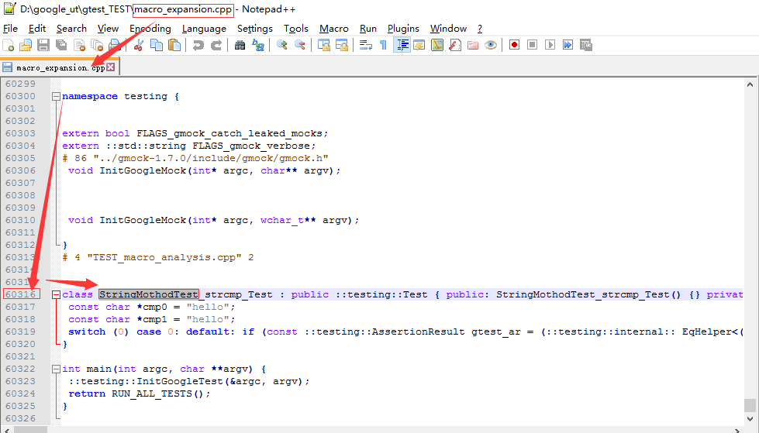This screenshot has width=759, height=433.
Task: Toggle the Show indent guide button
Action: 402,45
